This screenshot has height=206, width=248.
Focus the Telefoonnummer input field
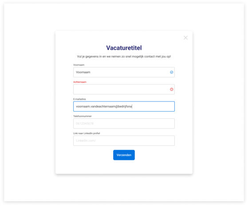(x=124, y=124)
